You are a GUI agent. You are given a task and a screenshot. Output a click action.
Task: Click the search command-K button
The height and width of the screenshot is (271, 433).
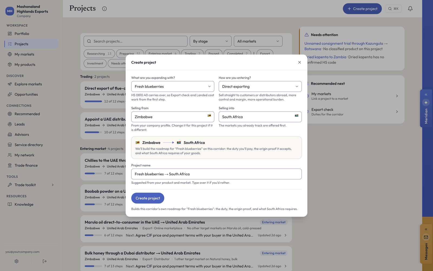(393, 9)
